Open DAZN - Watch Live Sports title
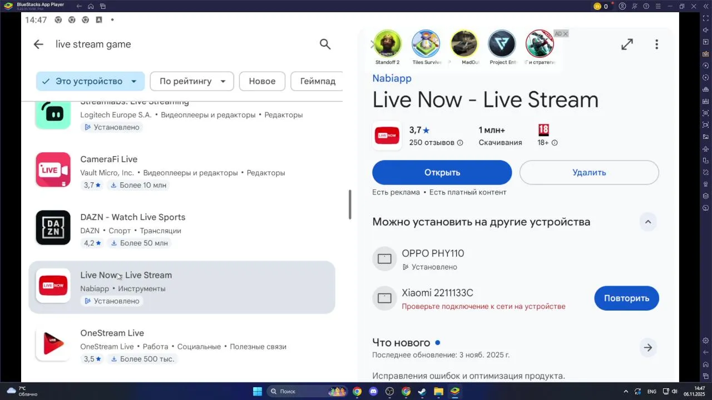The width and height of the screenshot is (712, 400). tap(133, 217)
